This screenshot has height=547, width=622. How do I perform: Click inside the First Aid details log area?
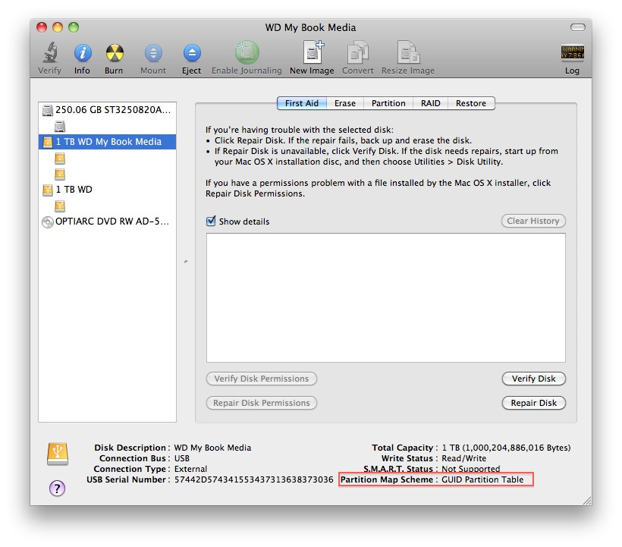[x=386, y=297]
